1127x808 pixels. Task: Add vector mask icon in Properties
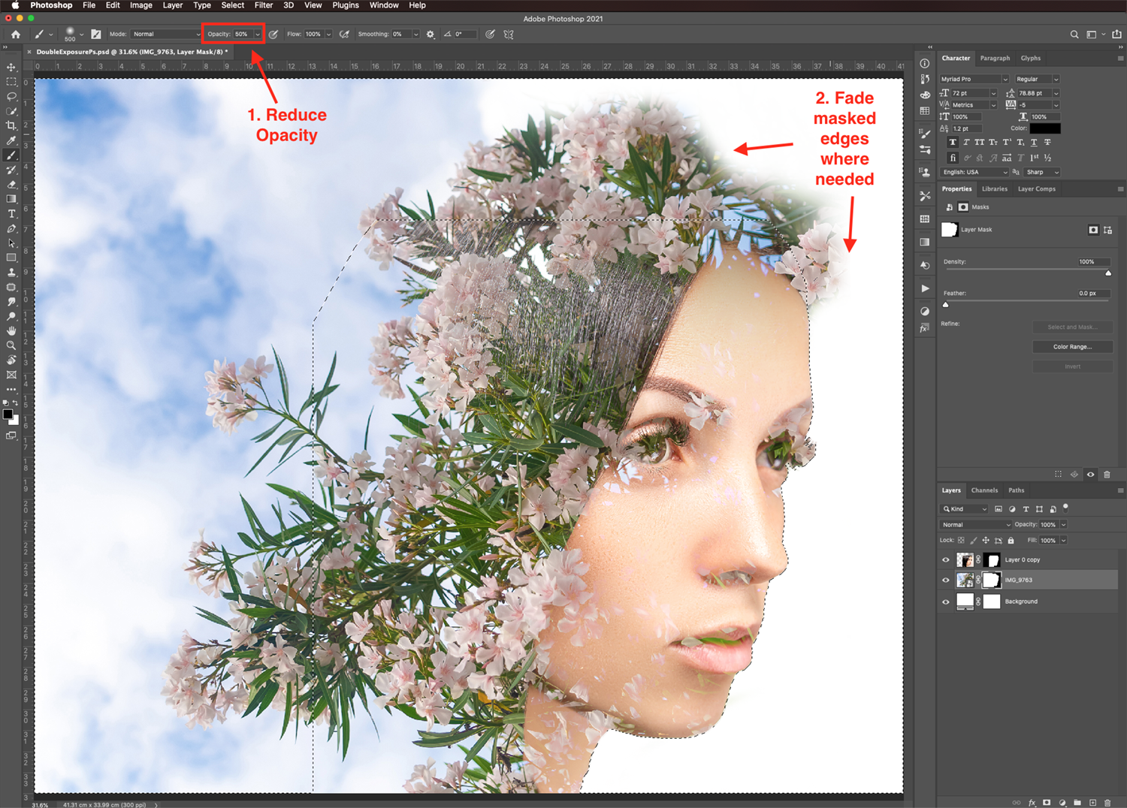tap(1108, 230)
